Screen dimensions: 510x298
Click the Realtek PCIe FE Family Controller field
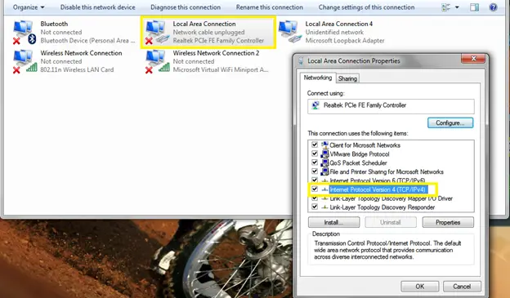click(x=391, y=106)
